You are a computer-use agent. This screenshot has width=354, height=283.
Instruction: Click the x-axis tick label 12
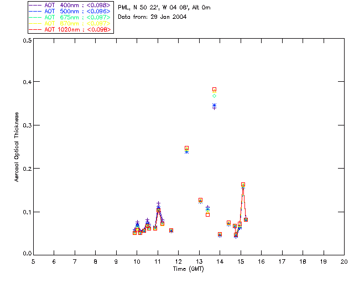click(x=178, y=261)
